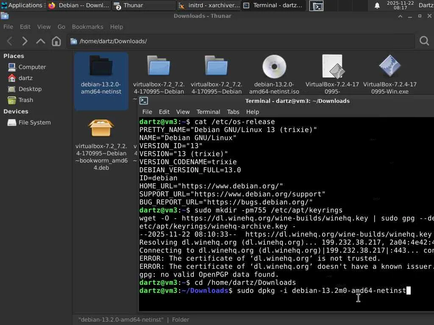Image resolution: width=434 pixels, height=325 pixels.
Task: Click the Thunar back navigation arrow
Action: (x=10, y=41)
